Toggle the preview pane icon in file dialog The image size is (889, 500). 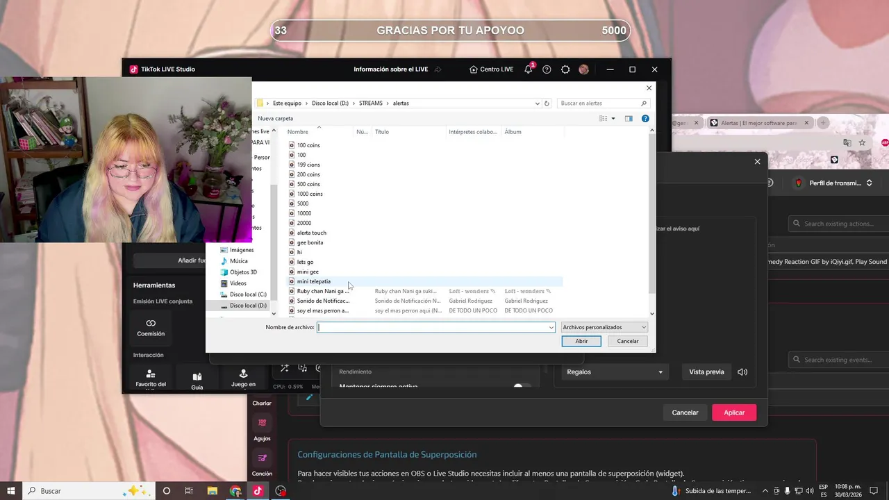click(x=629, y=119)
